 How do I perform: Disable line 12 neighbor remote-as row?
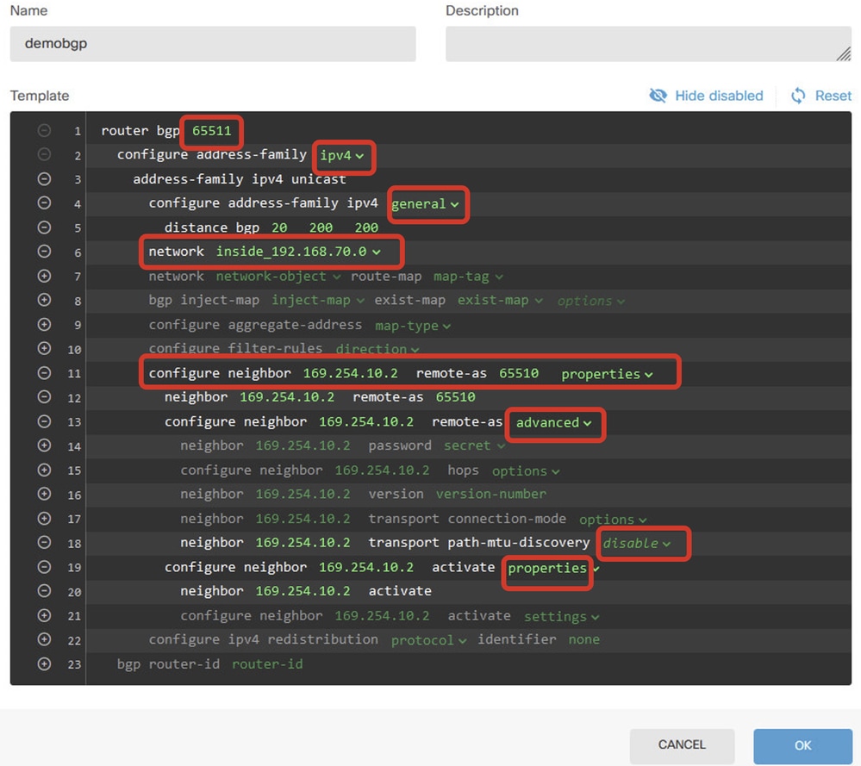[x=44, y=396]
